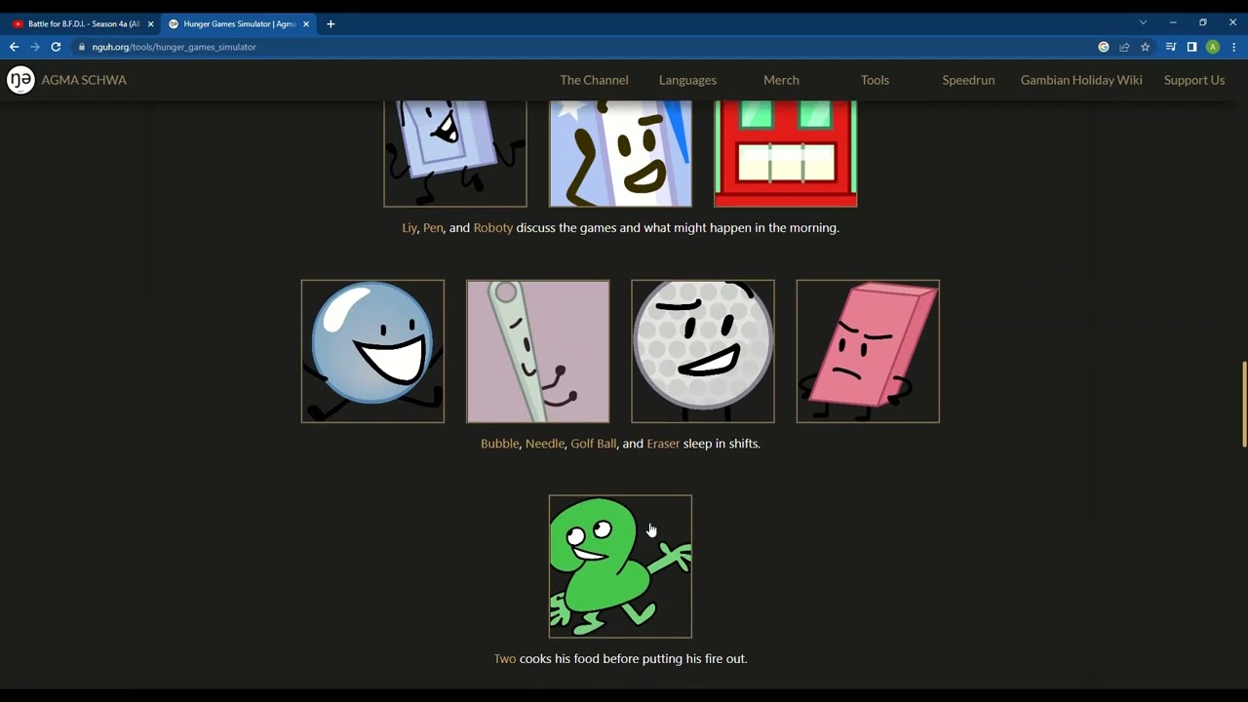Open the Merch menu item
Image resolution: width=1248 pixels, height=702 pixels.
coord(781,80)
